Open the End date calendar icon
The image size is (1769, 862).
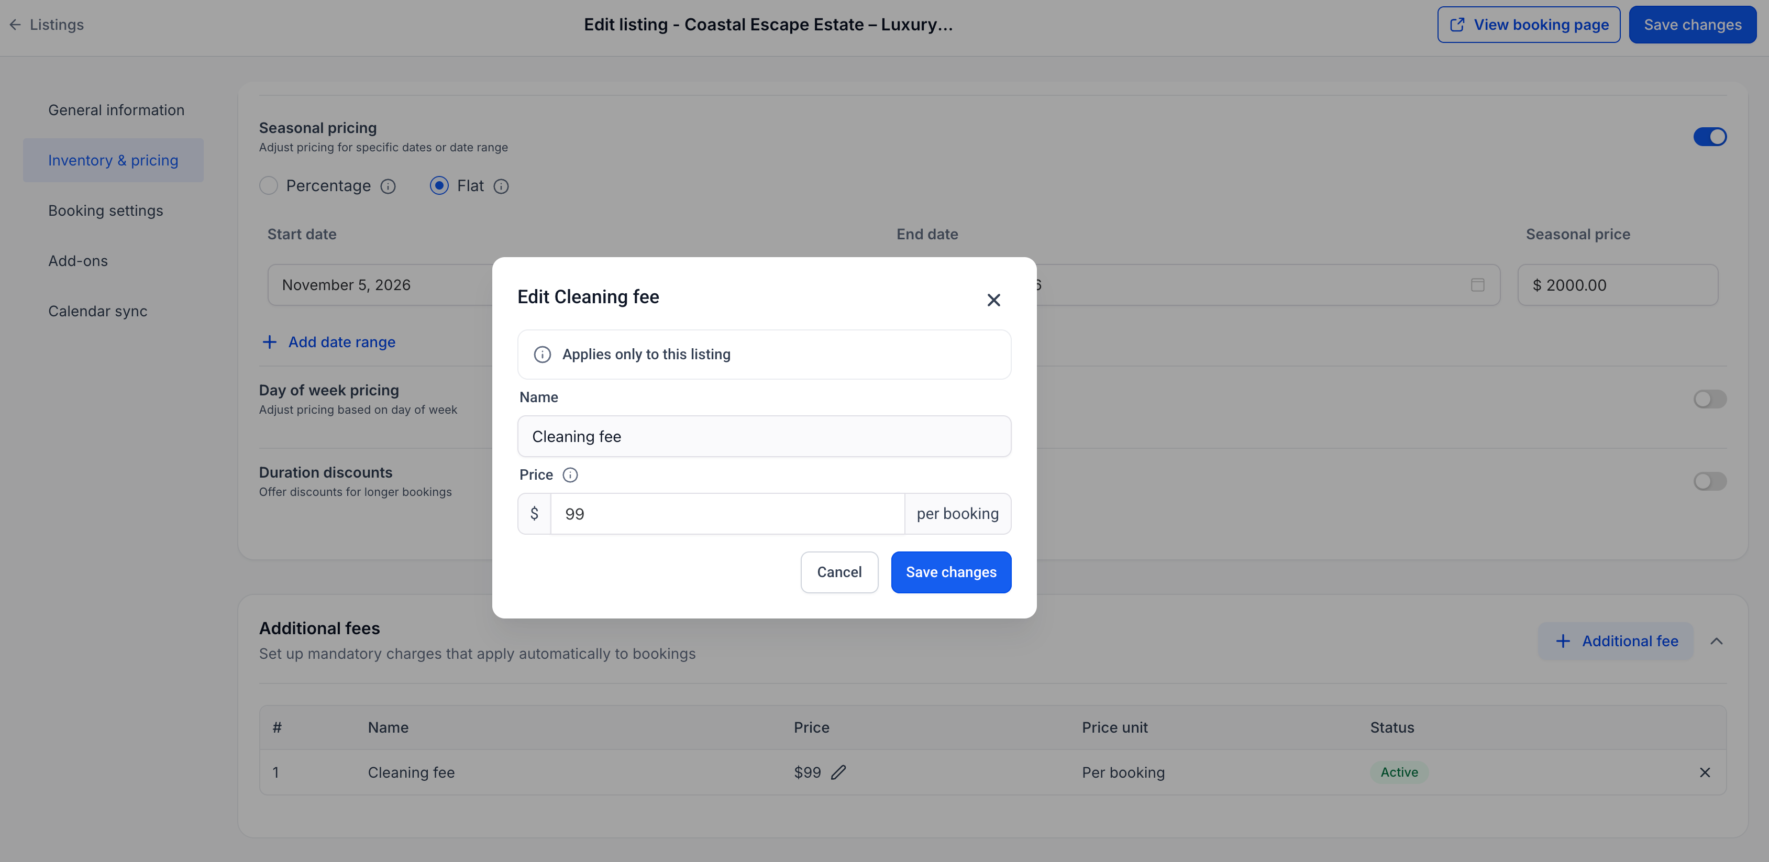coord(1477,284)
